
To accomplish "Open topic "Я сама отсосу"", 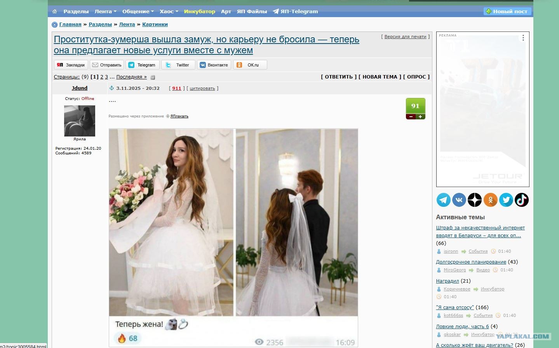I will (455, 308).
